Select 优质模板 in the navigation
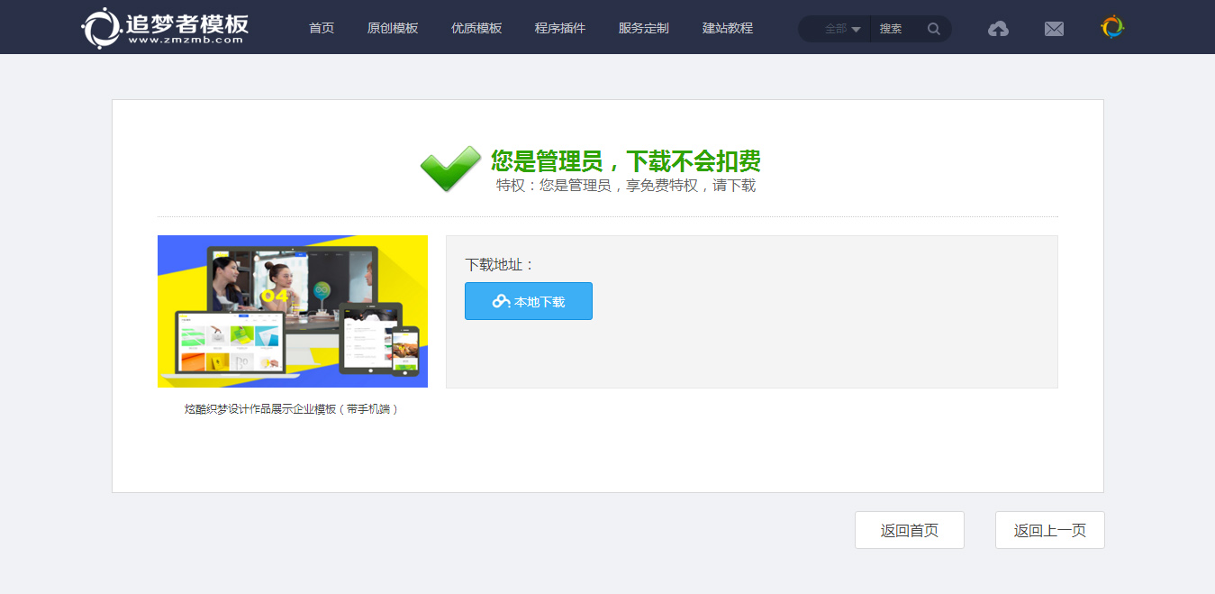 (476, 28)
